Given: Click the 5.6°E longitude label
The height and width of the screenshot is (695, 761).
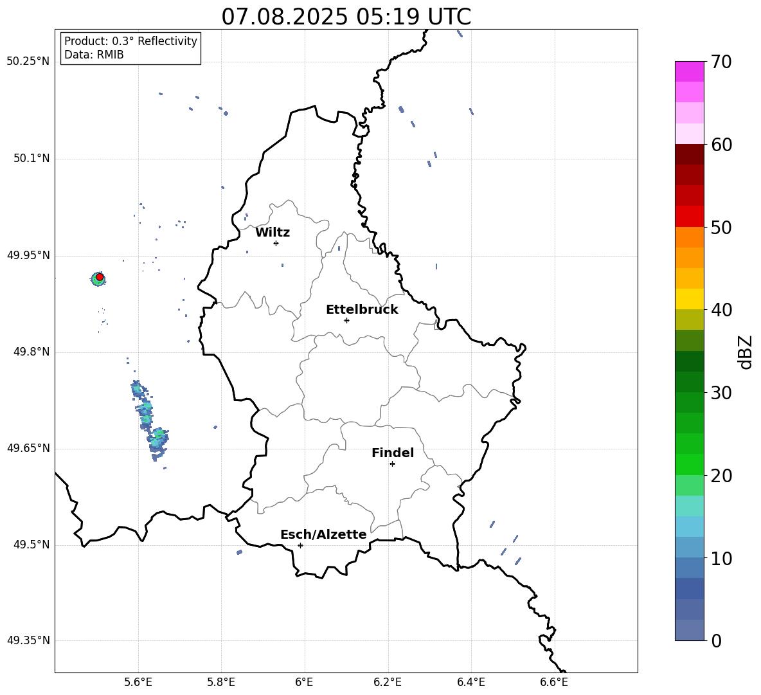Looking at the screenshot, I should 138,682.
